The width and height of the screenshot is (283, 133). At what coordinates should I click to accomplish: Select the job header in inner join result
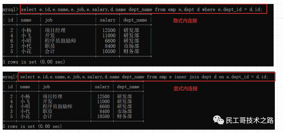coord(46,87)
